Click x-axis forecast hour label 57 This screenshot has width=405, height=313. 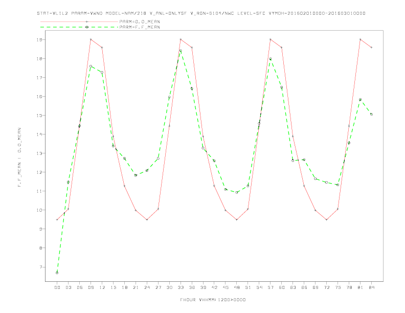click(271, 287)
